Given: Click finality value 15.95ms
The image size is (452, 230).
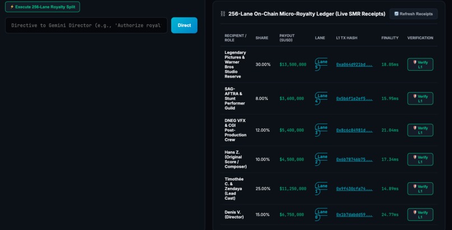Looking at the screenshot, I should 390,99.
